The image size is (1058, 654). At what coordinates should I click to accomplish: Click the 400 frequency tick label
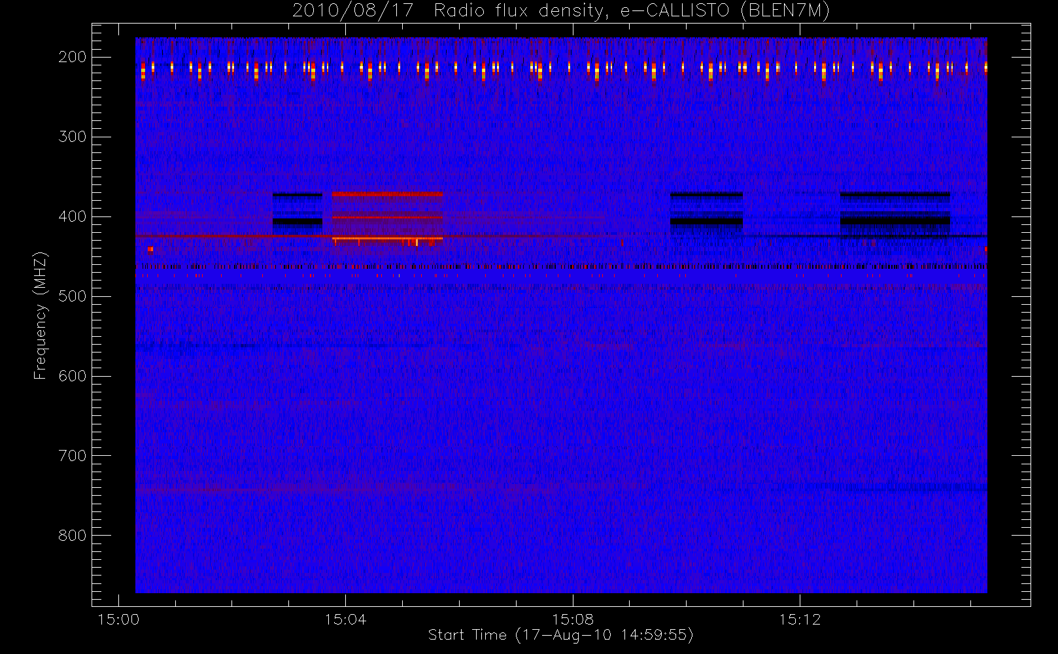72,216
